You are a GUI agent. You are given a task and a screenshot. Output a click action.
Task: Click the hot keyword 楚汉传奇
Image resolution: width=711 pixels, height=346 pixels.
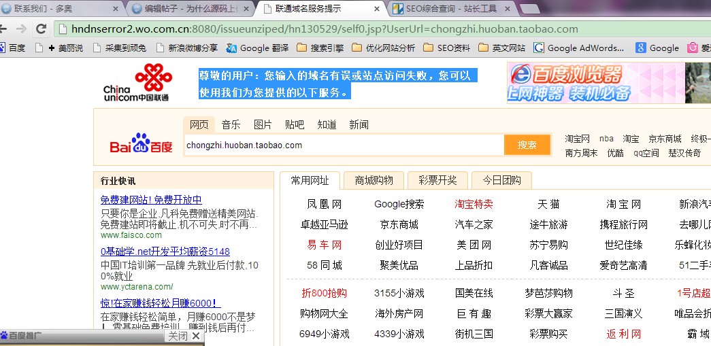(x=684, y=153)
